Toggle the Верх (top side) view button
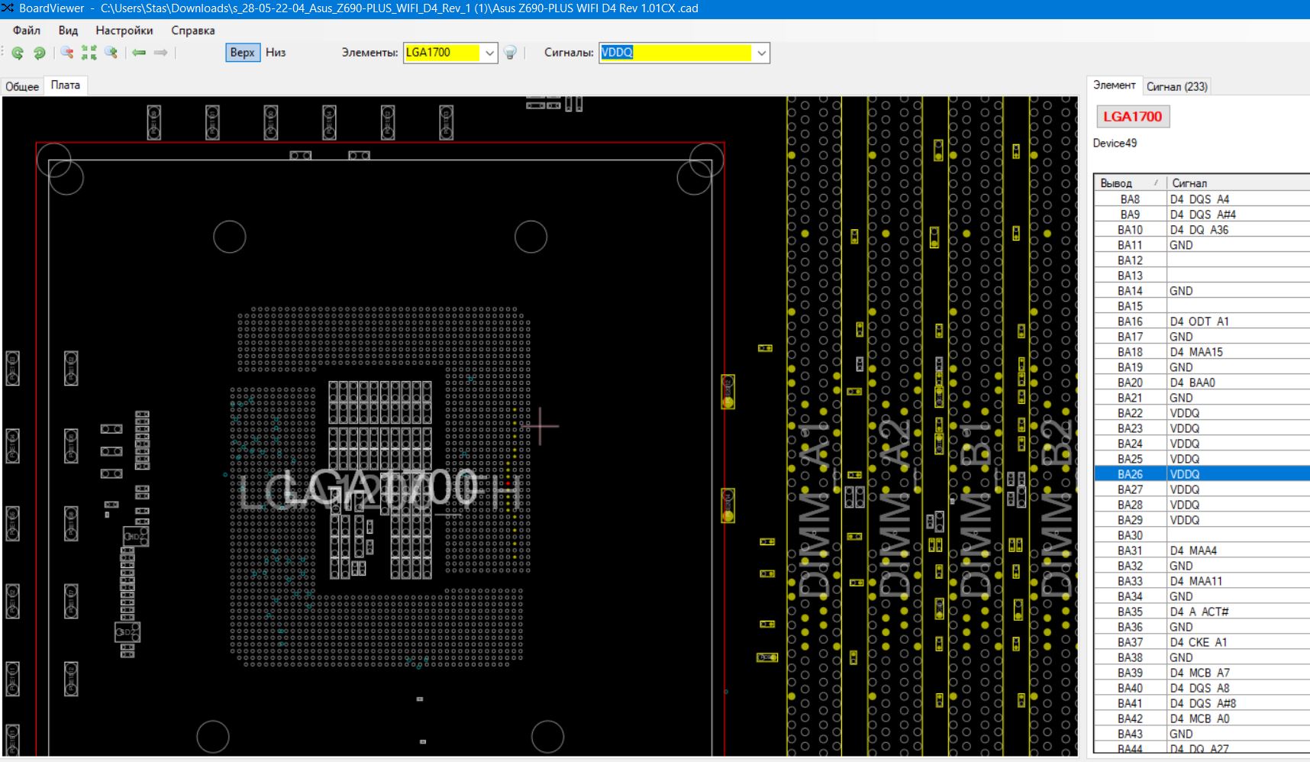This screenshot has width=1310, height=762. [242, 53]
